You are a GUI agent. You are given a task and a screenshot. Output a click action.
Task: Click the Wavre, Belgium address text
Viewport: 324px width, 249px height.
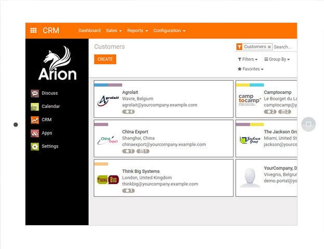(138, 99)
